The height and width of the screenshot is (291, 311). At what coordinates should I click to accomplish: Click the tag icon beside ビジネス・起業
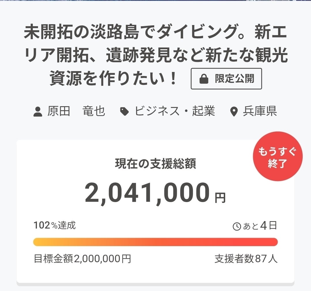[124, 111]
